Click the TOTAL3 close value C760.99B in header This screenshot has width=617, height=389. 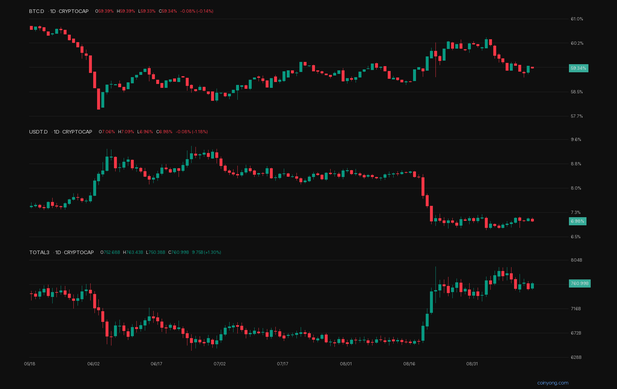[179, 253]
